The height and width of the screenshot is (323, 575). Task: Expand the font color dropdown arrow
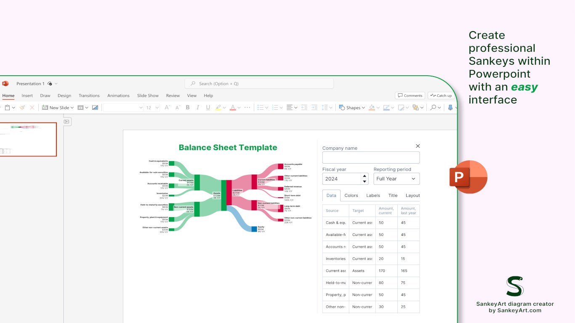coord(239,108)
